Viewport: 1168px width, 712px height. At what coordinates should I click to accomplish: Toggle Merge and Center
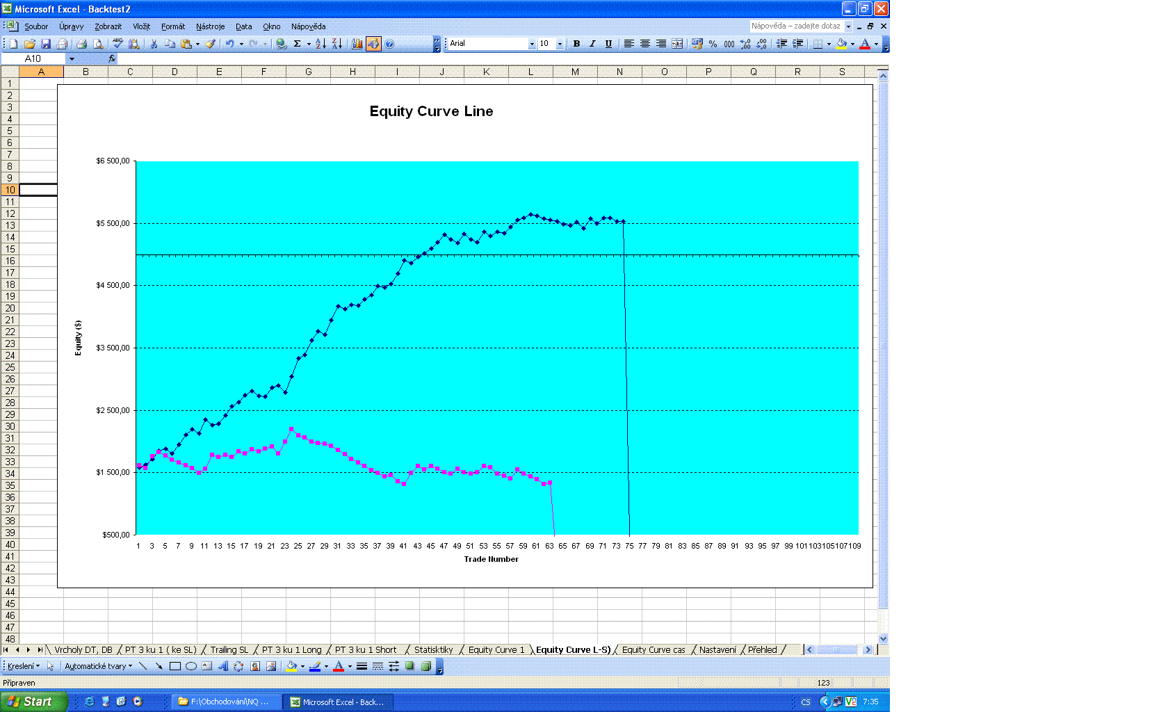677,44
